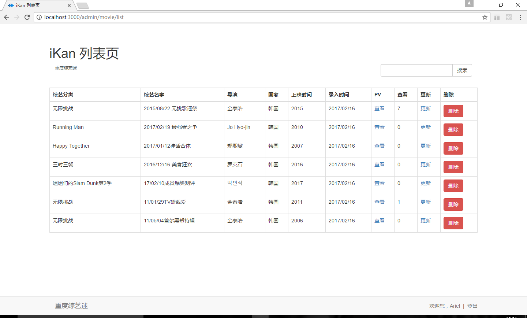Delete the 三时三餐 row

(453, 167)
